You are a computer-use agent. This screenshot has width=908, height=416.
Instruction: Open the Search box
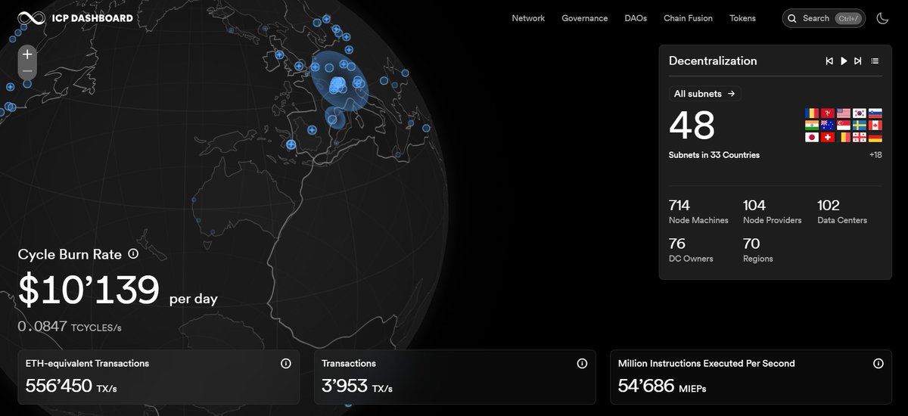pyautogui.click(x=824, y=18)
